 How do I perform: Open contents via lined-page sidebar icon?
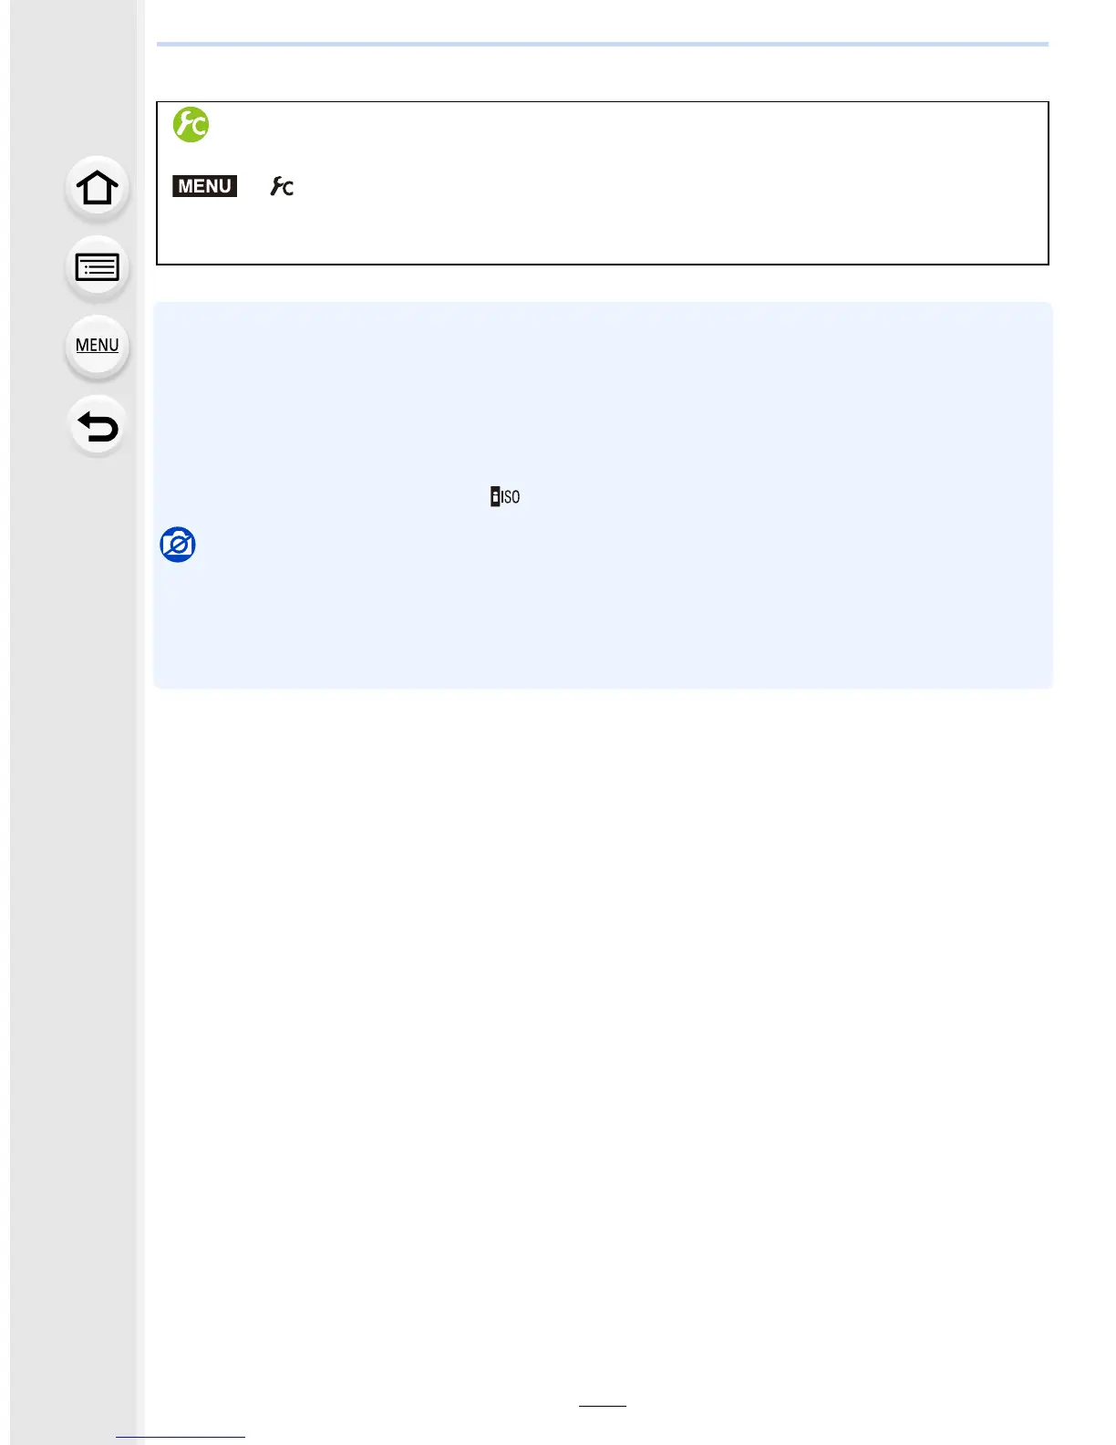(x=97, y=267)
